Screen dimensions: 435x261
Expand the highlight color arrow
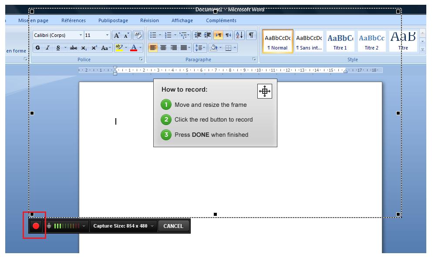(126, 48)
